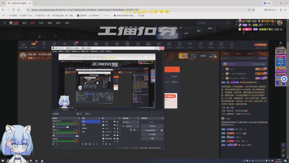Open browser web tools dropdown at top right
Image resolution: width=289 pixels, height=163 pixels.
271,10
